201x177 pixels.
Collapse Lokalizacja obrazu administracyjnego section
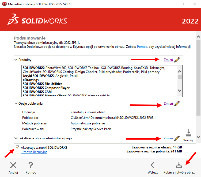tap(16, 138)
